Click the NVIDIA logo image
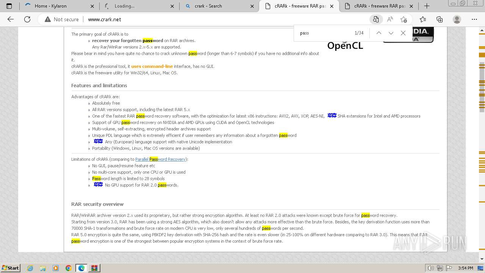This screenshot has height=273, width=485. [408, 35]
